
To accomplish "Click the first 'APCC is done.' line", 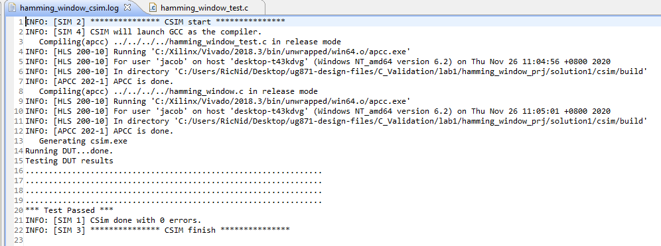I will coord(99,81).
